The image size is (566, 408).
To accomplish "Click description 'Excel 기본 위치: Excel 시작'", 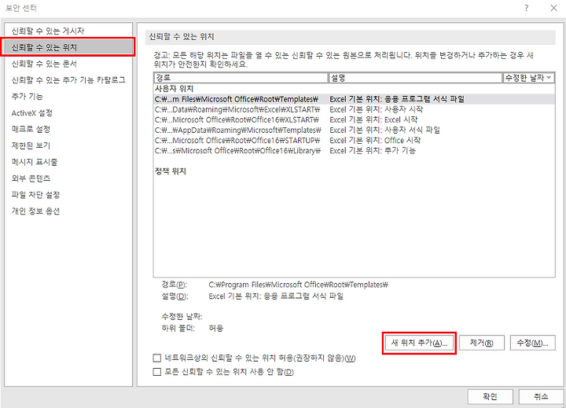I will point(373,119).
